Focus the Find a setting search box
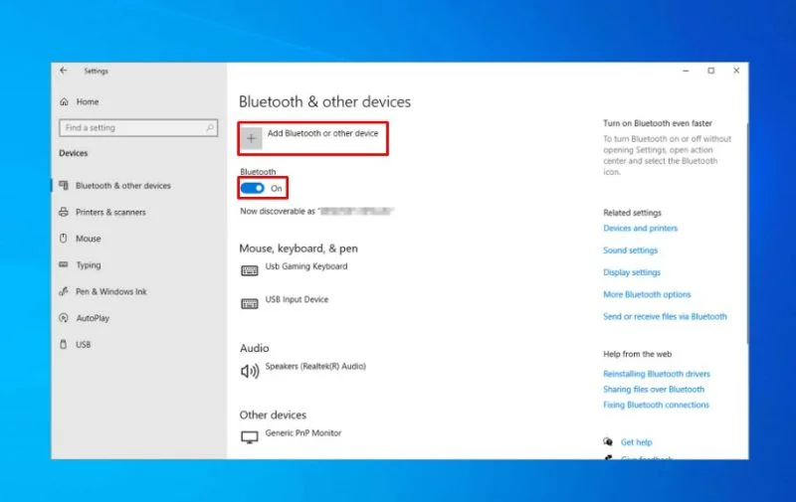The height and width of the screenshot is (502, 796). pos(138,128)
